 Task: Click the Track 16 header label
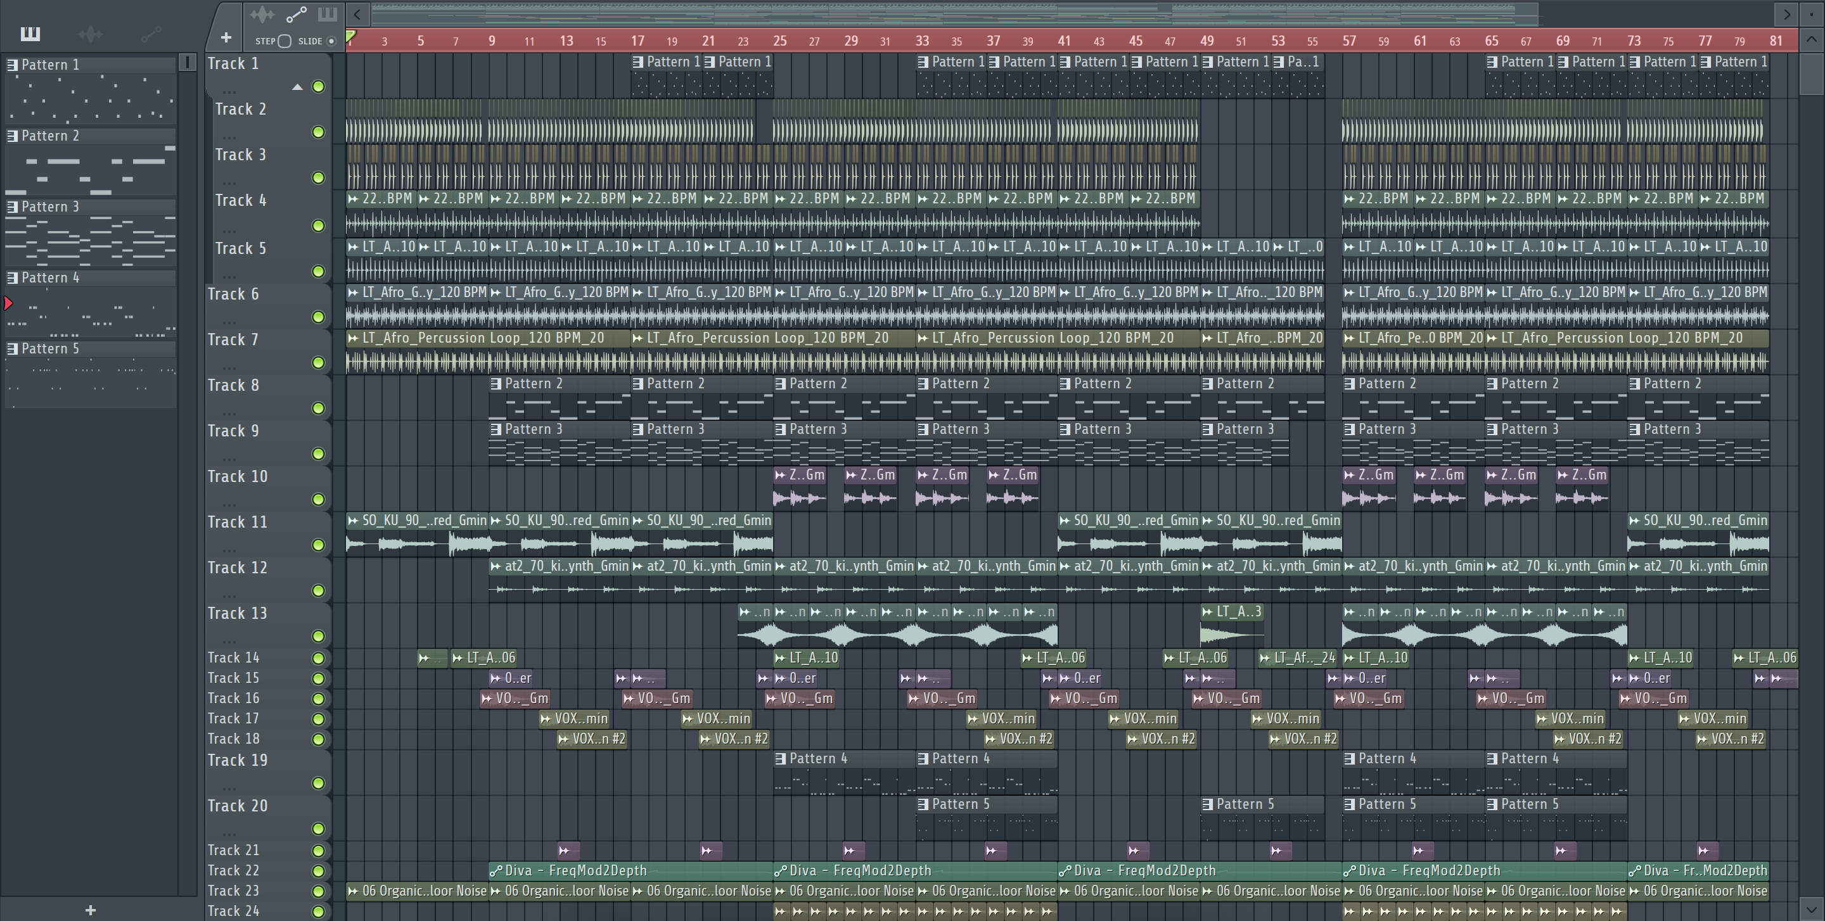(233, 698)
